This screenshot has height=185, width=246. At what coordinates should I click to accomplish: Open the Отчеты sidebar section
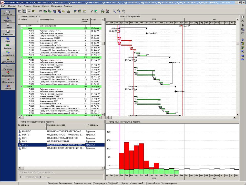(x=8, y=26)
